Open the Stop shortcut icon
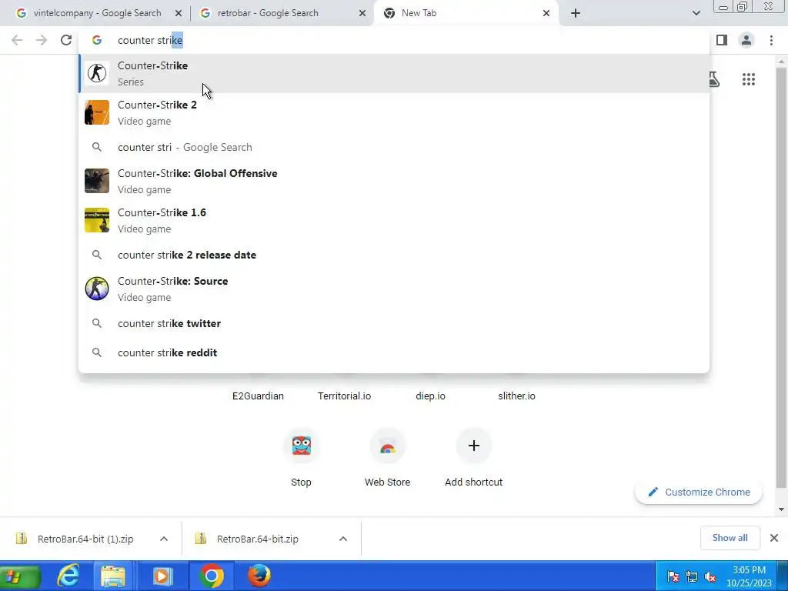 point(301,446)
